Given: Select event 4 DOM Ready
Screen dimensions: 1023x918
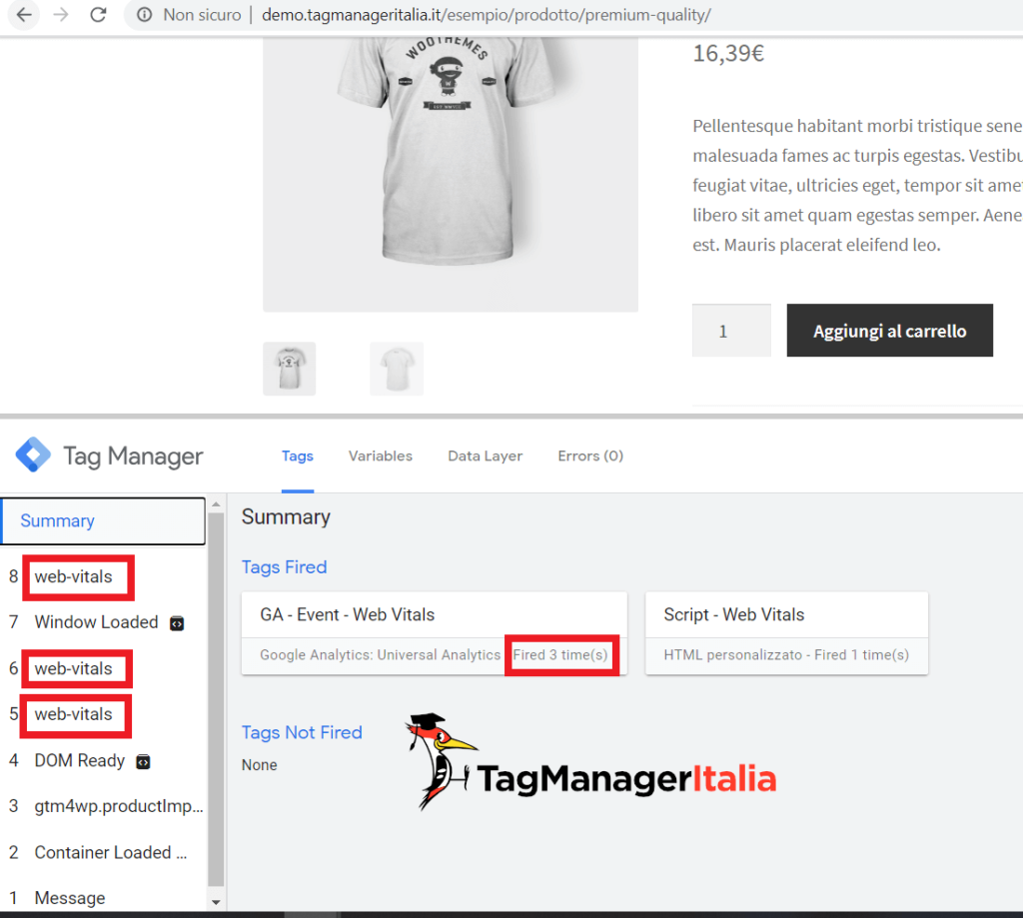Looking at the screenshot, I should click(x=80, y=761).
